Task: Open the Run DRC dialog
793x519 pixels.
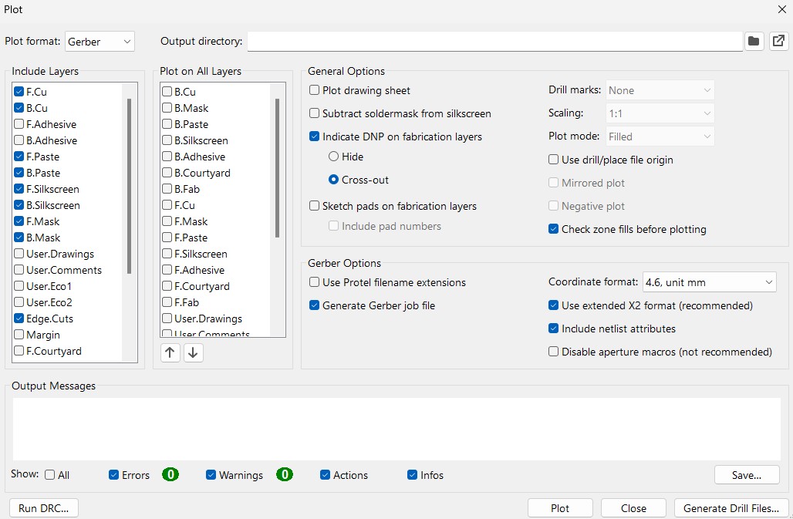Action: 44,508
